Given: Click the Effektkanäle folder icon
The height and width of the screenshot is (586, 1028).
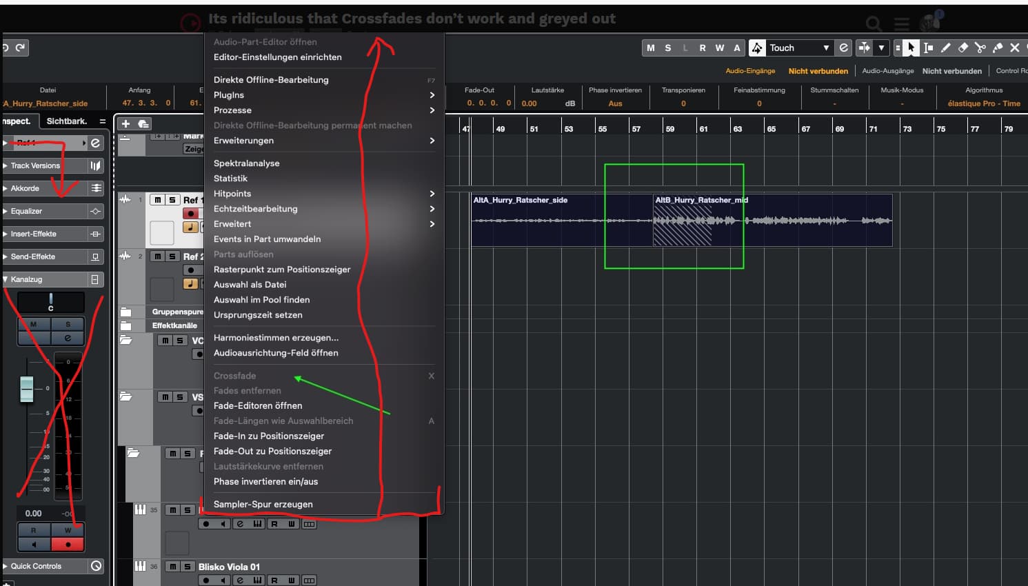Looking at the screenshot, I should pos(126,325).
